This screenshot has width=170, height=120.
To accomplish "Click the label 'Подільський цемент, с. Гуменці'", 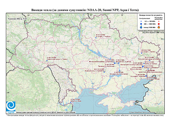I will (57, 59).
